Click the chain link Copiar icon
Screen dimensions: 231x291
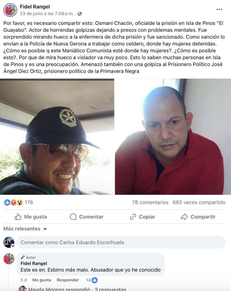[x=133, y=217]
